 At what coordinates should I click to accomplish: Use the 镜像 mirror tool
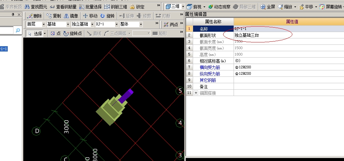[71, 16]
